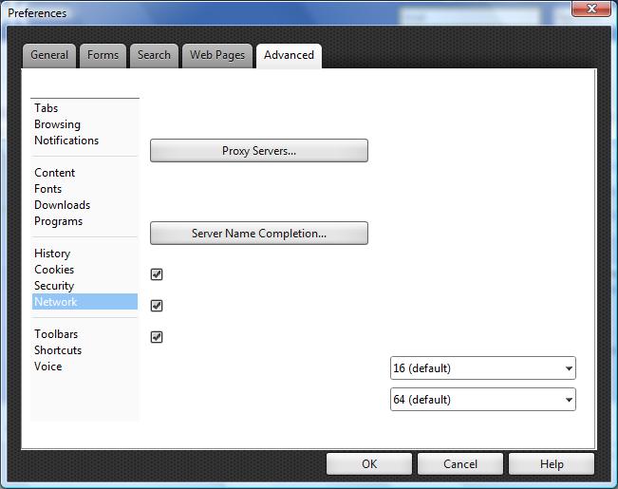Select Browsing in the sidebar list
The width and height of the screenshot is (618, 489).
point(84,124)
